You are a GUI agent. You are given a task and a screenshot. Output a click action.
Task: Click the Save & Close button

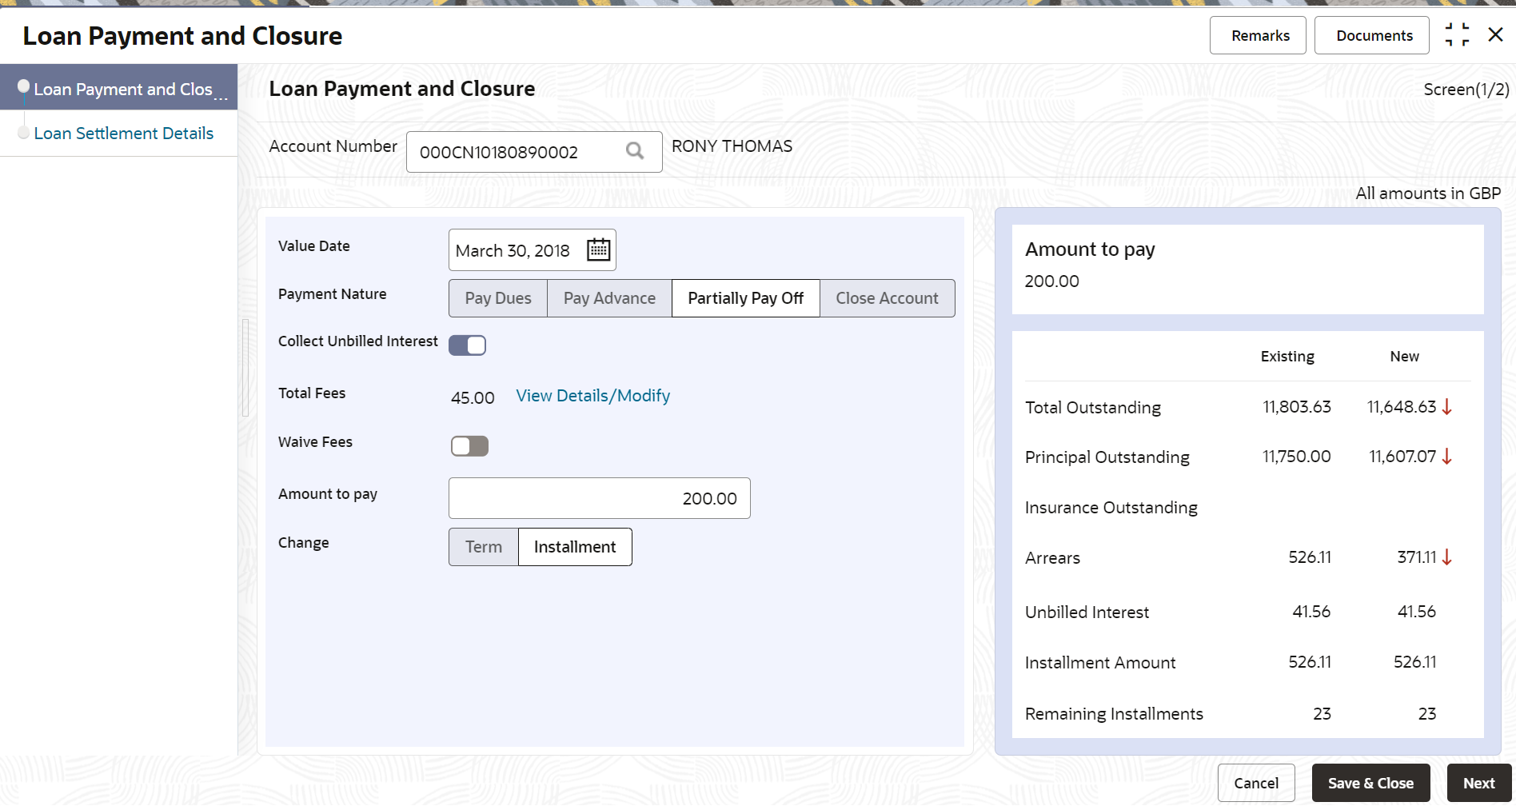pos(1370,783)
